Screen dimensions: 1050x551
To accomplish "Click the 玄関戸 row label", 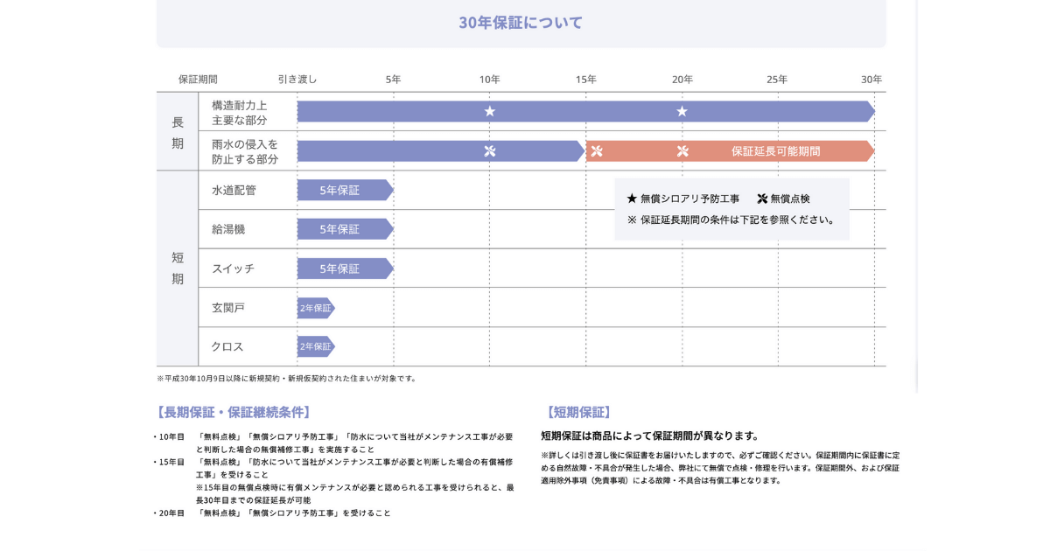I will (228, 308).
